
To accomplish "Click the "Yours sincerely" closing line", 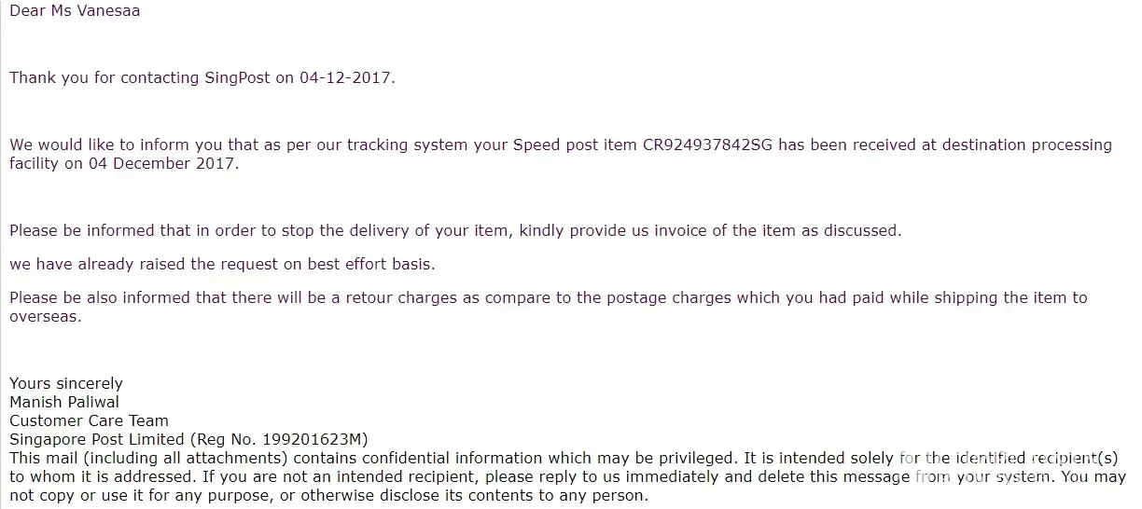I will click(65, 383).
